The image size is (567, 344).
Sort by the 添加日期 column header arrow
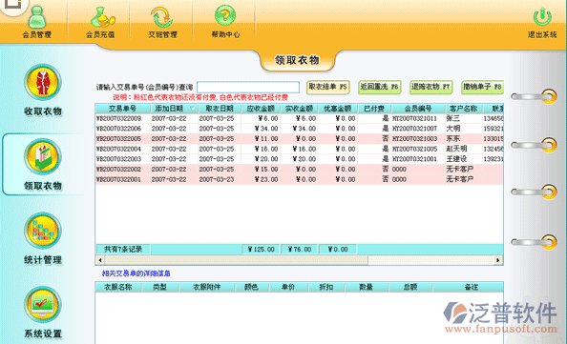point(193,109)
